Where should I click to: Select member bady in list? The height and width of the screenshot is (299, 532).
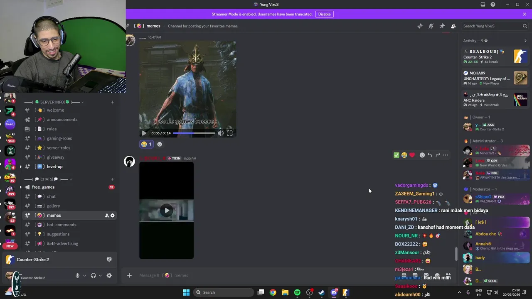coord(495,257)
